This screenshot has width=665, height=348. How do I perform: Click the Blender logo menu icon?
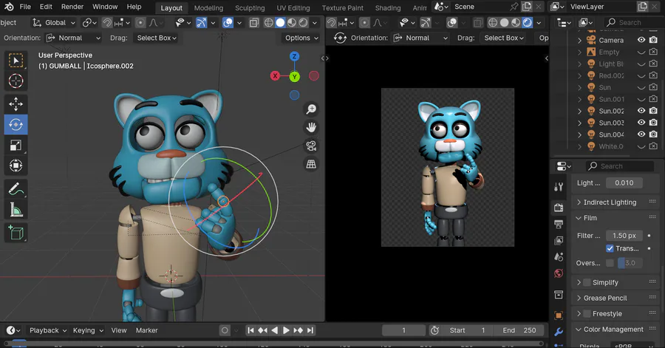[8, 7]
